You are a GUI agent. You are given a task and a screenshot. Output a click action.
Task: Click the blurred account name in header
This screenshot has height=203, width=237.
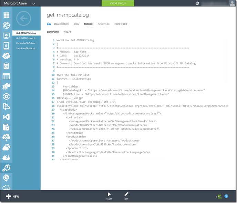[x=215, y=3]
